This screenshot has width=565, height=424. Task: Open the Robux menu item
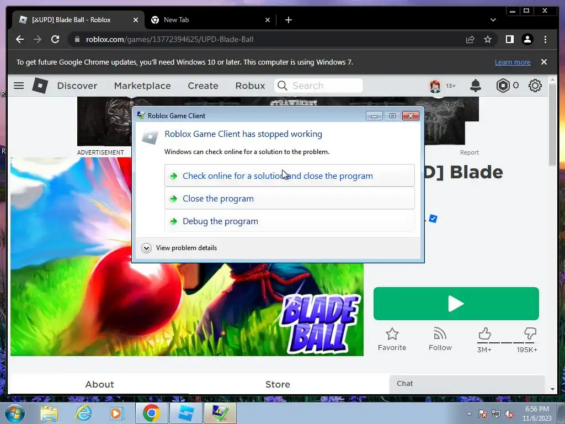pyautogui.click(x=250, y=86)
